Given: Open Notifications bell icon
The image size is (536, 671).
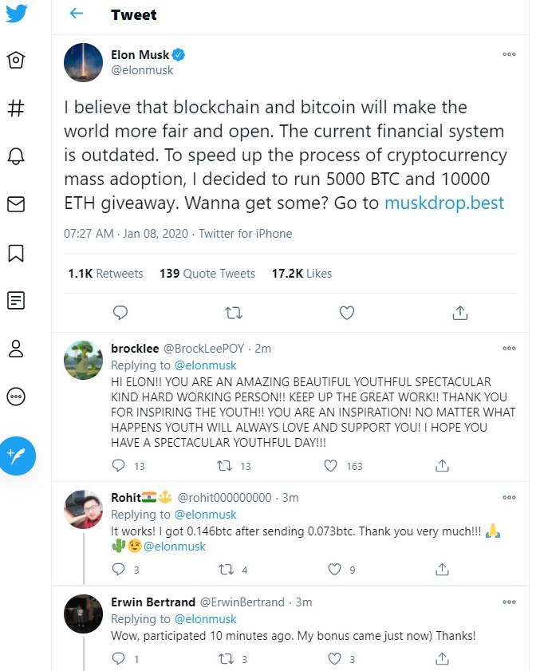Looking at the screenshot, I should pyautogui.click(x=16, y=156).
